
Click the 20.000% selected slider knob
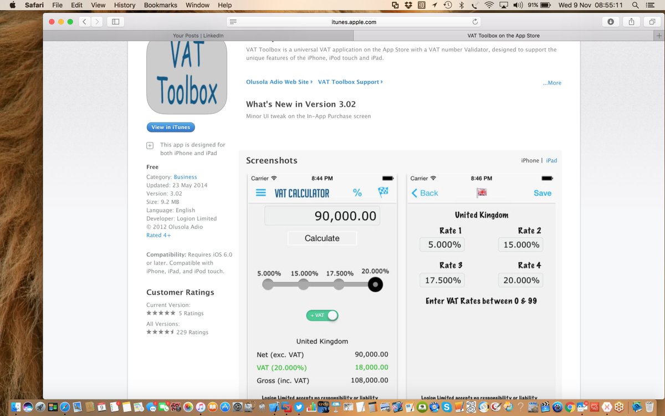[x=375, y=285]
